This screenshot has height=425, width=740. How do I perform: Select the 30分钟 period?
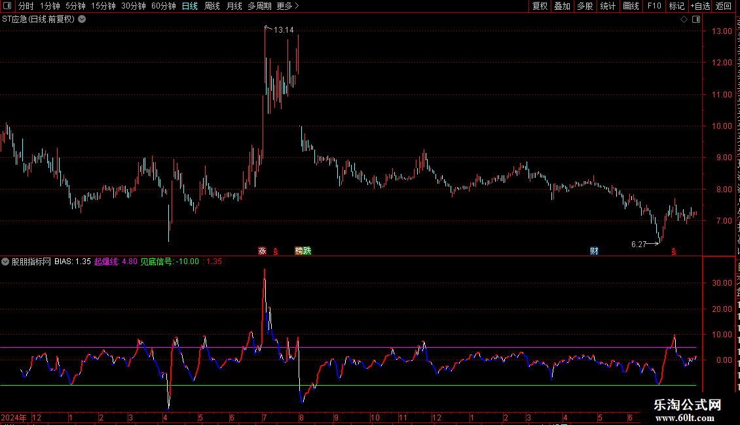[134, 6]
